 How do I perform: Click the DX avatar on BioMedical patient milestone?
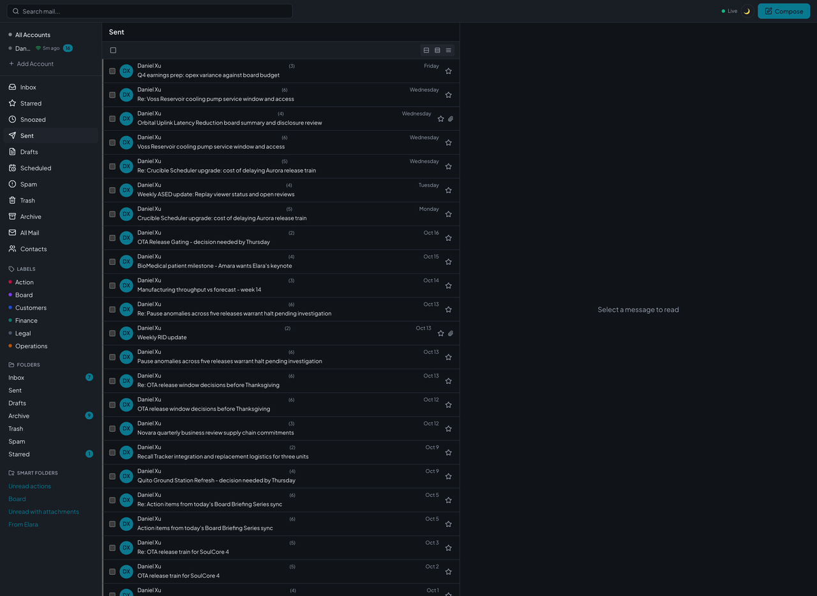point(126,262)
